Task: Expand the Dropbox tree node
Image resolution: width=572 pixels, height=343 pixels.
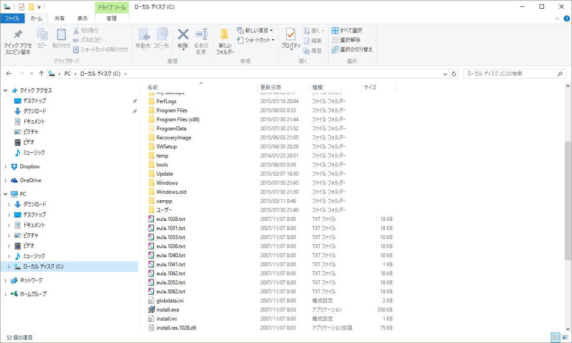Action: [6, 167]
